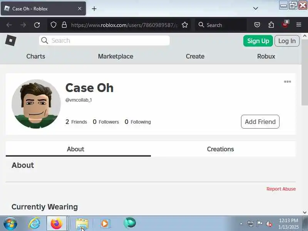
Task: Open the Charts navigation item
Action: [36, 56]
